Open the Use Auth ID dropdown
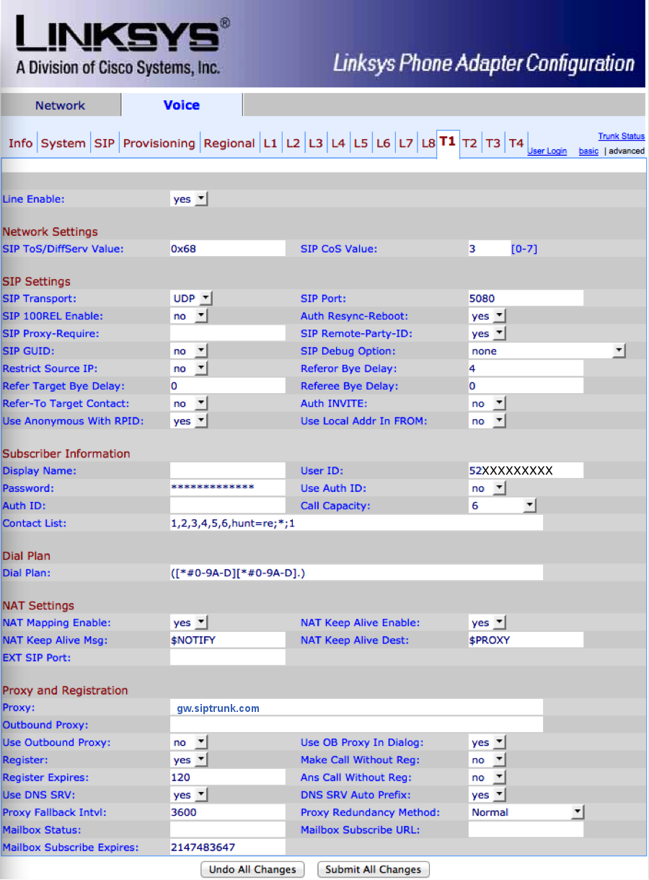The image size is (649, 880). click(x=488, y=488)
